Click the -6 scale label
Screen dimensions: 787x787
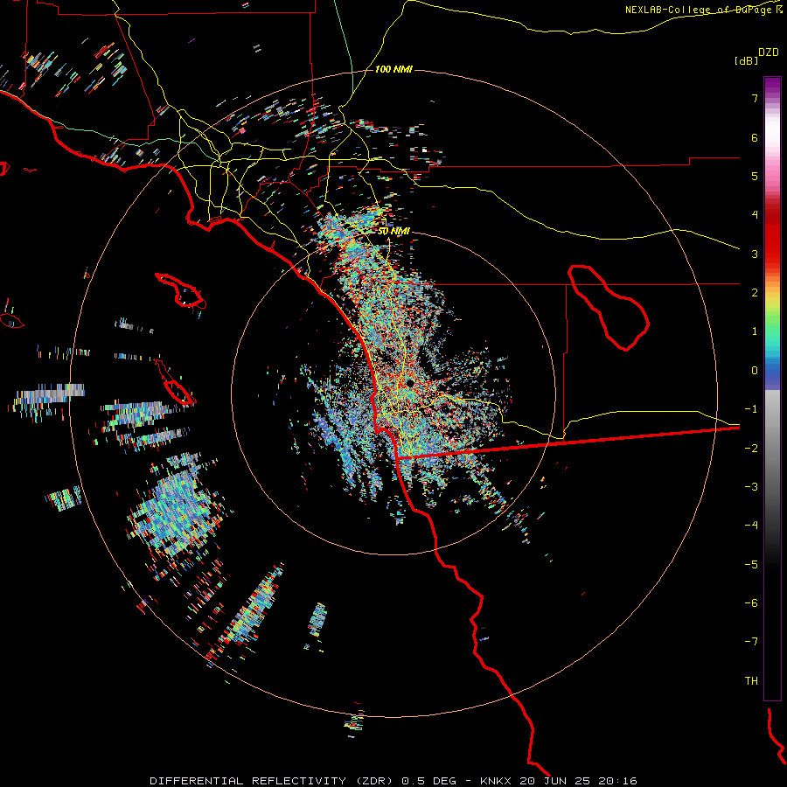(751, 602)
